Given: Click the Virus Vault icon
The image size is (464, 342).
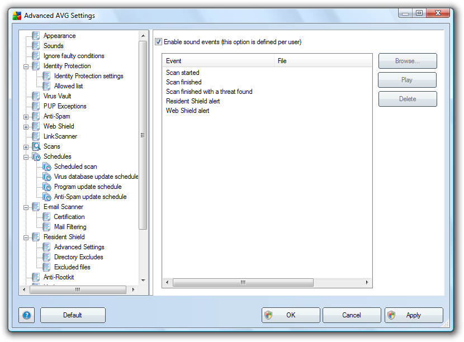Looking at the screenshot, I should [36, 96].
